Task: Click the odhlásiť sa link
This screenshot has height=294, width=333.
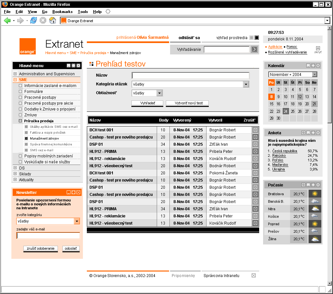Action: coord(189,38)
